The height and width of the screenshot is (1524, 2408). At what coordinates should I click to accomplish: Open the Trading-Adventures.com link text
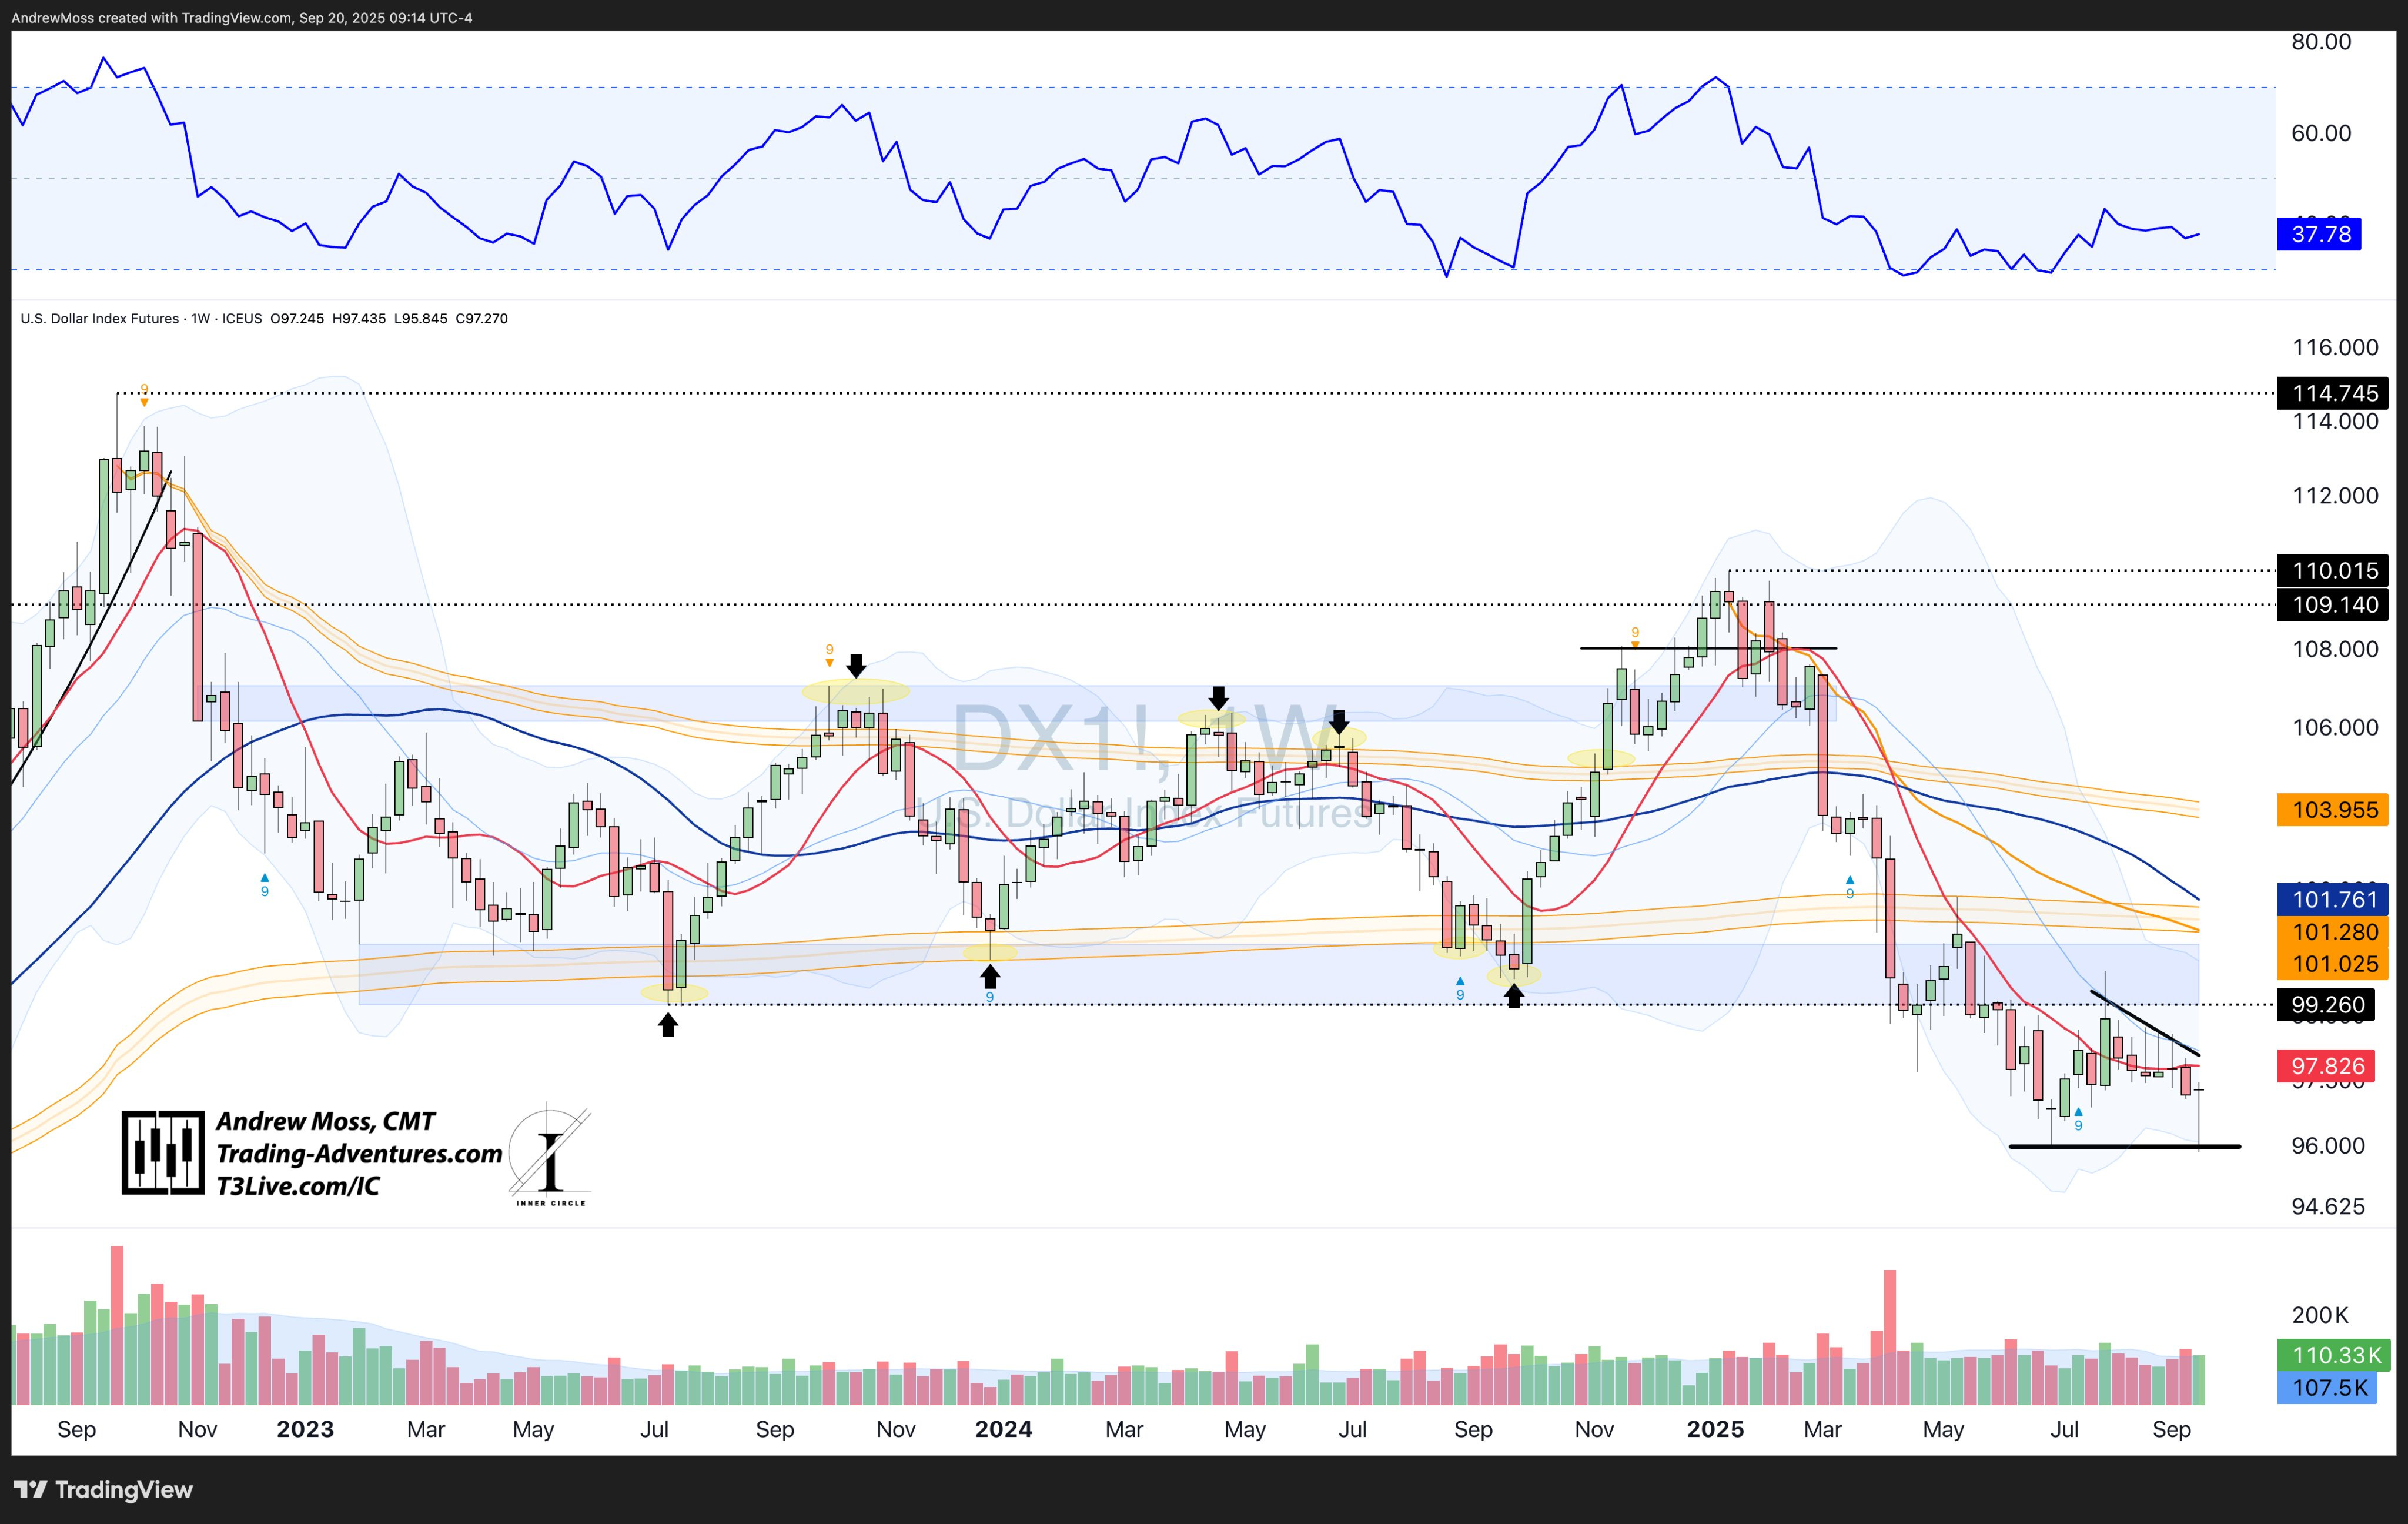[359, 1154]
